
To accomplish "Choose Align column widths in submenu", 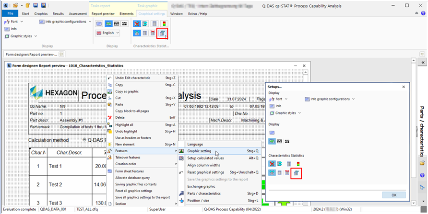I will pyautogui.click(x=219, y=165).
